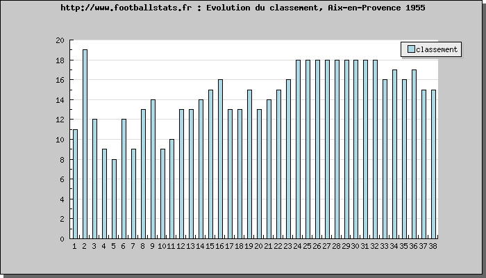Viewport: 486px width, 278px height.
Task: Click the bar above x-label 16
Action: [220, 159]
